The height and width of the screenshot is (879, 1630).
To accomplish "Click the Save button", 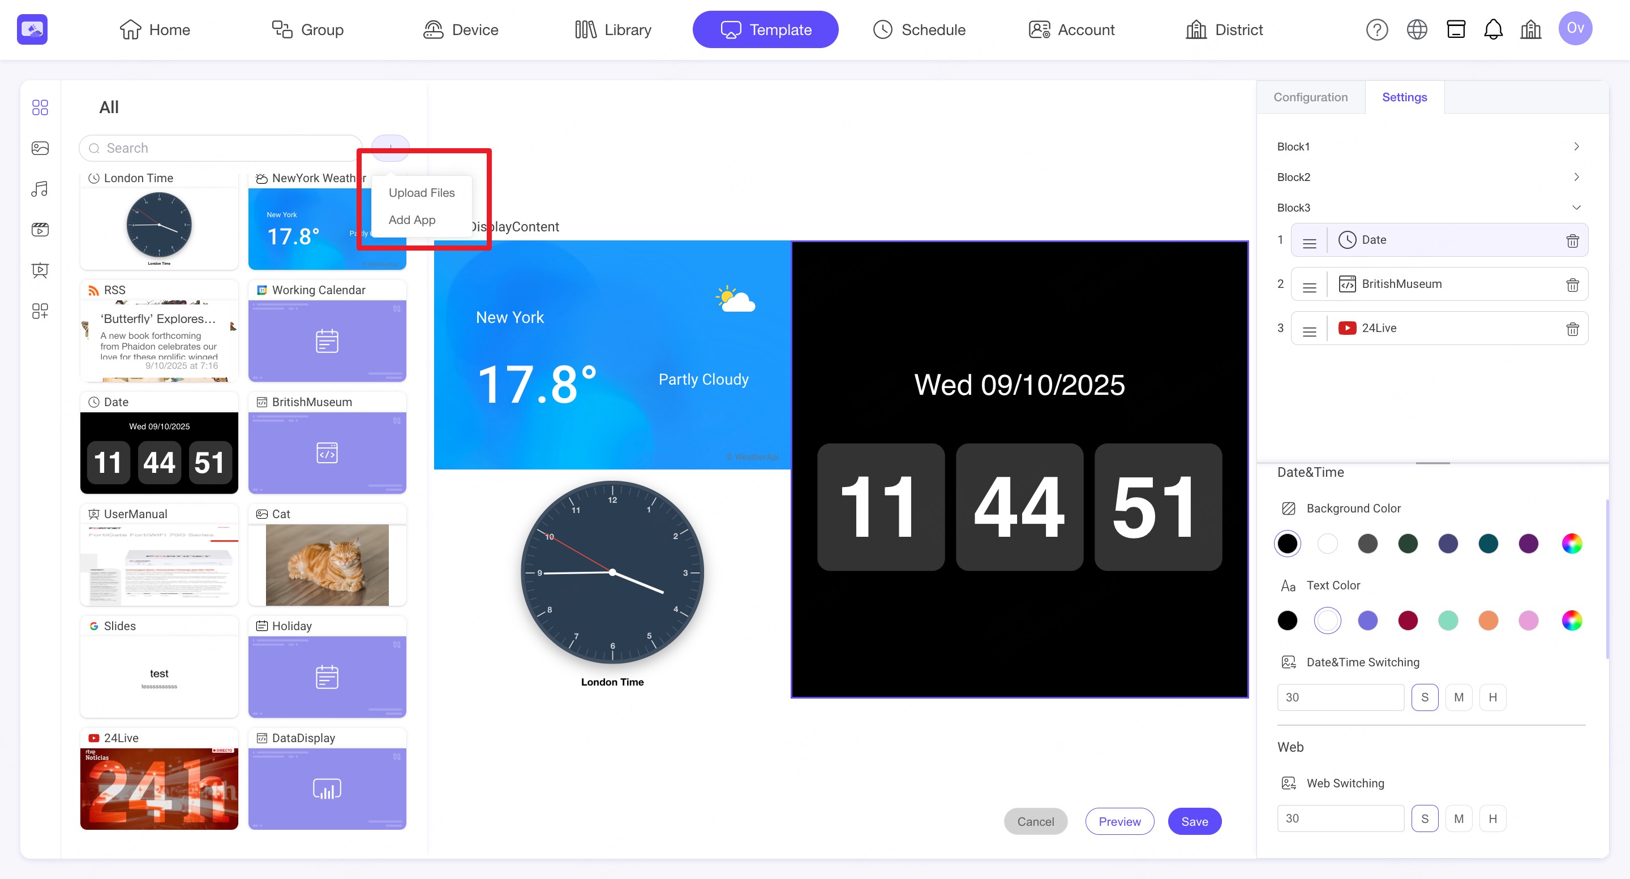I will coord(1194,821).
